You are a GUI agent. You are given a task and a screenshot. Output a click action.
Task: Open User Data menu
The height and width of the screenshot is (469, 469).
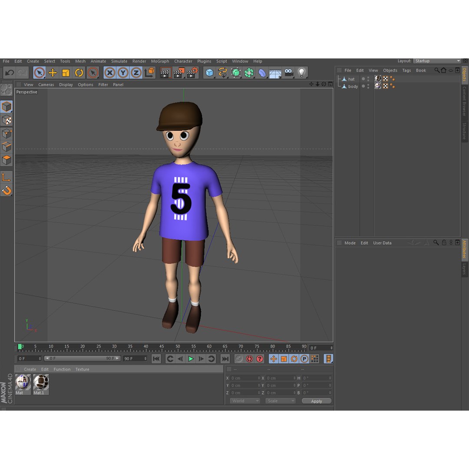382,243
